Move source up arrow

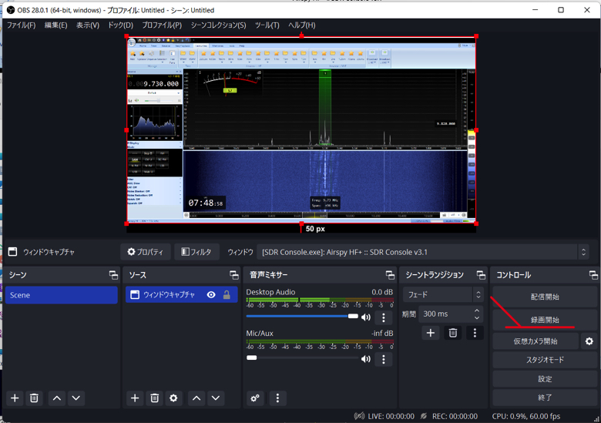pyautogui.click(x=196, y=398)
